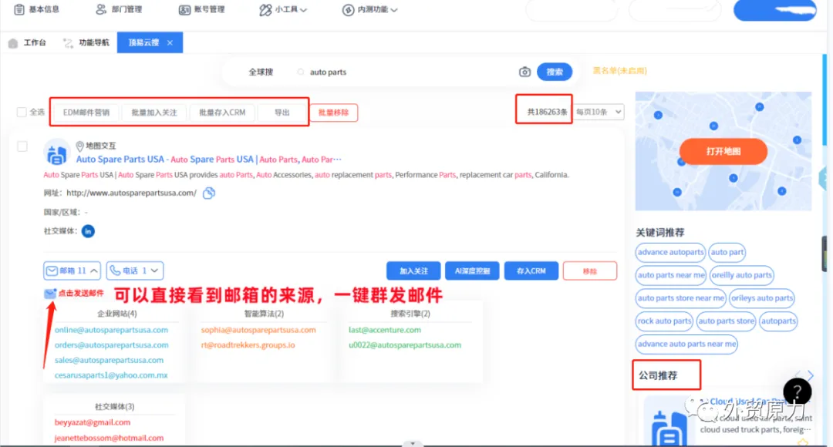833x447 pixels.
Task: Open the 每页10条 page-size dropdown
Action: [599, 112]
